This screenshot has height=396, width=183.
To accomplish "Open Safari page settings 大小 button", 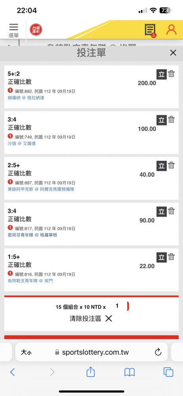I will click(26, 352).
